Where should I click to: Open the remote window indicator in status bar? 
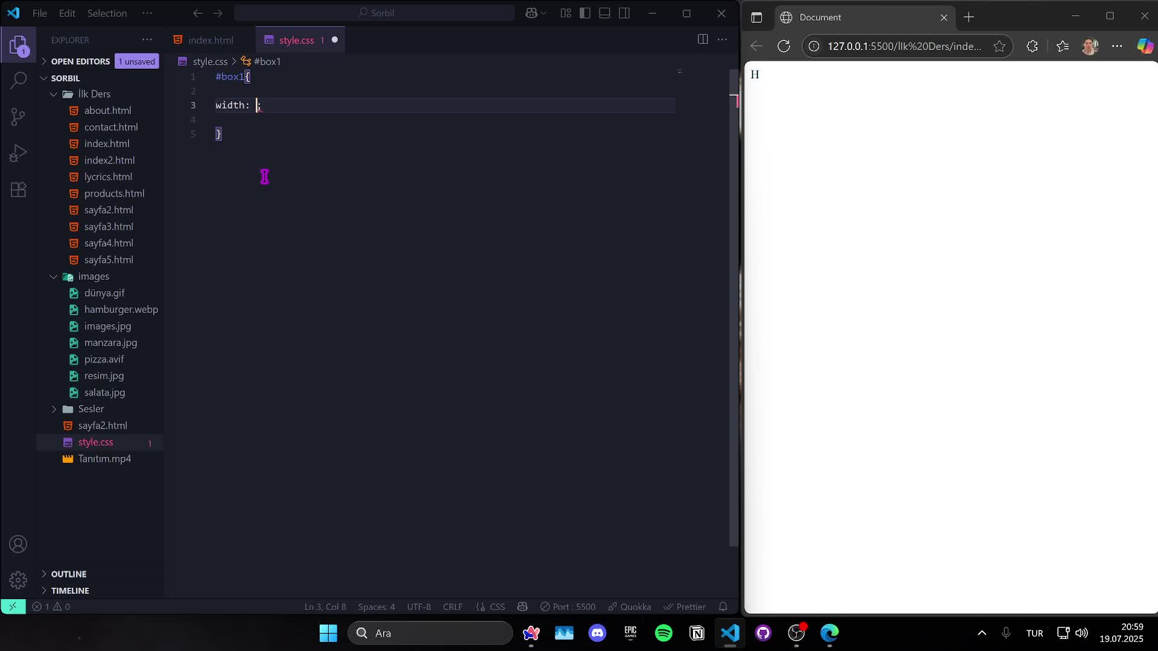point(13,606)
